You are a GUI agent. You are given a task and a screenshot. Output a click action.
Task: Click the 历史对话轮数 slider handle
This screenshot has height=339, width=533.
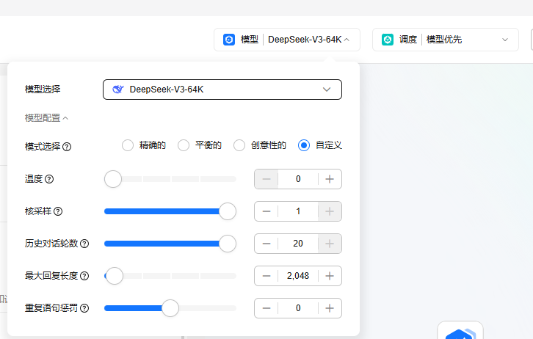228,244
